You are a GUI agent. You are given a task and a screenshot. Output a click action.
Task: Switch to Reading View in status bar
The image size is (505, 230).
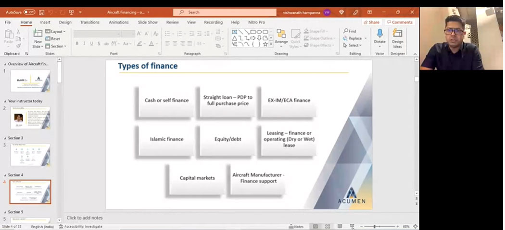[340, 226]
